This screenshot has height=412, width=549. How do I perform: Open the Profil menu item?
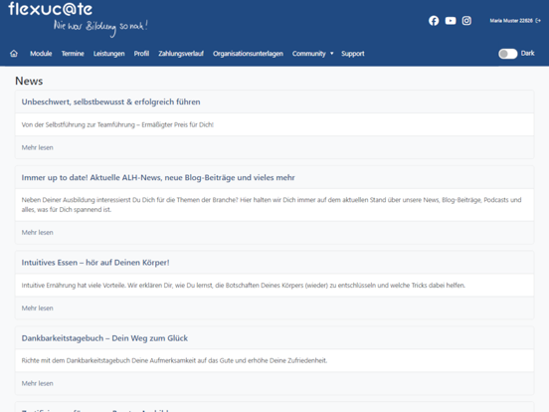click(141, 54)
